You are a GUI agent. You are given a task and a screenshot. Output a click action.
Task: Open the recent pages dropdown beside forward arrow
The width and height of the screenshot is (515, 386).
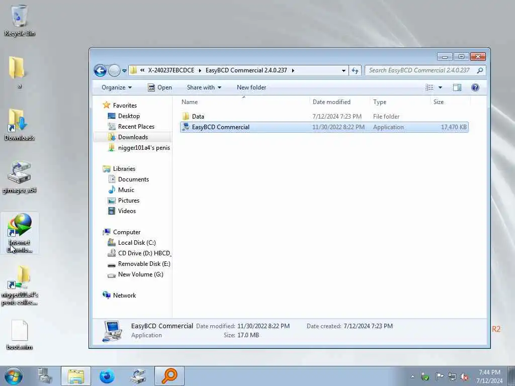[x=124, y=70]
